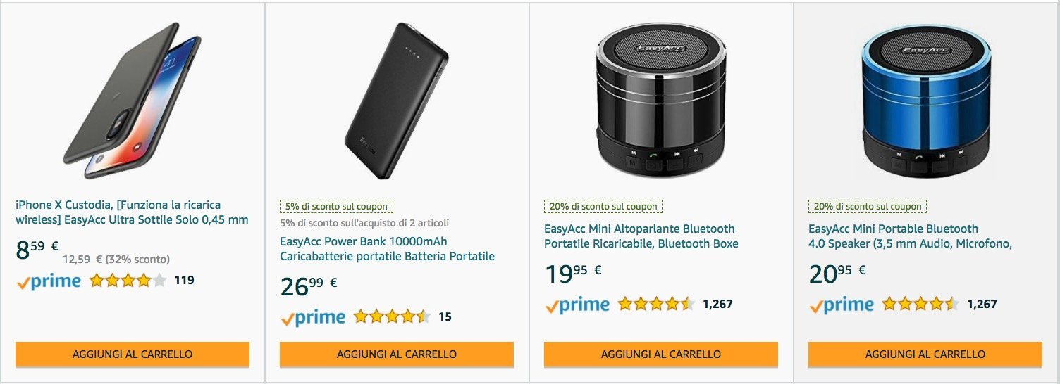The height and width of the screenshot is (384, 1060).
Task: Click the Prime logo under the Power Bank
Action: [313, 317]
